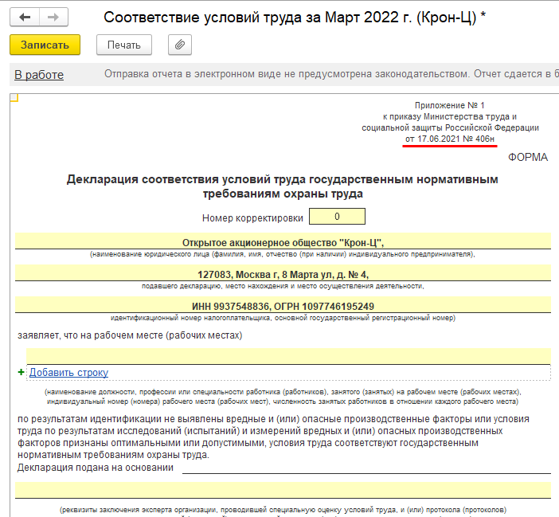
Task: Go back with the left arrow button
Action: [25, 17]
